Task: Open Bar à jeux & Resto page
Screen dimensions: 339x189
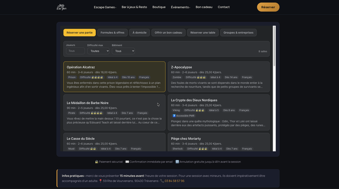Action: click(x=134, y=7)
